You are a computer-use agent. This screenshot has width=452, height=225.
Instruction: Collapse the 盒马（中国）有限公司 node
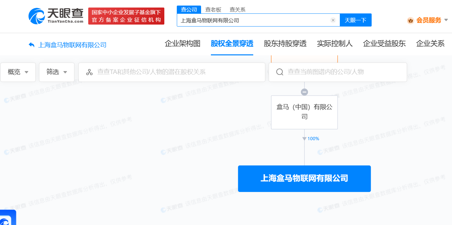pyautogui.click(x=304, y=91)
